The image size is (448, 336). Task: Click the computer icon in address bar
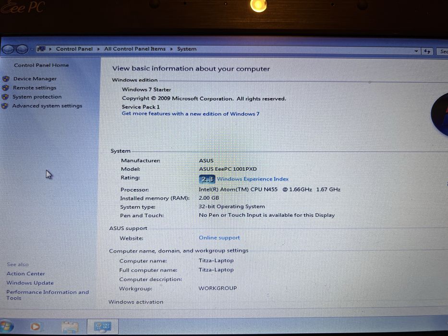[x=41, y=49]
